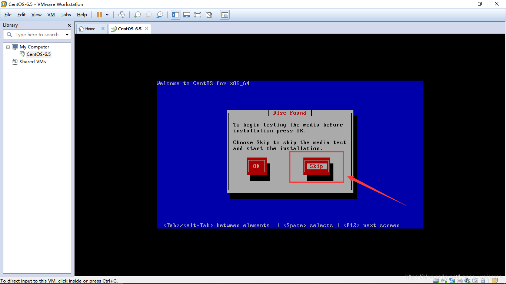Open the File menu
Viewport: 506px width, 284px height.
8,15
